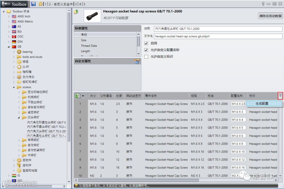Expand the DIN tree node arrow
The width and height of the screenshot is (284, 189).
(9, 42)
